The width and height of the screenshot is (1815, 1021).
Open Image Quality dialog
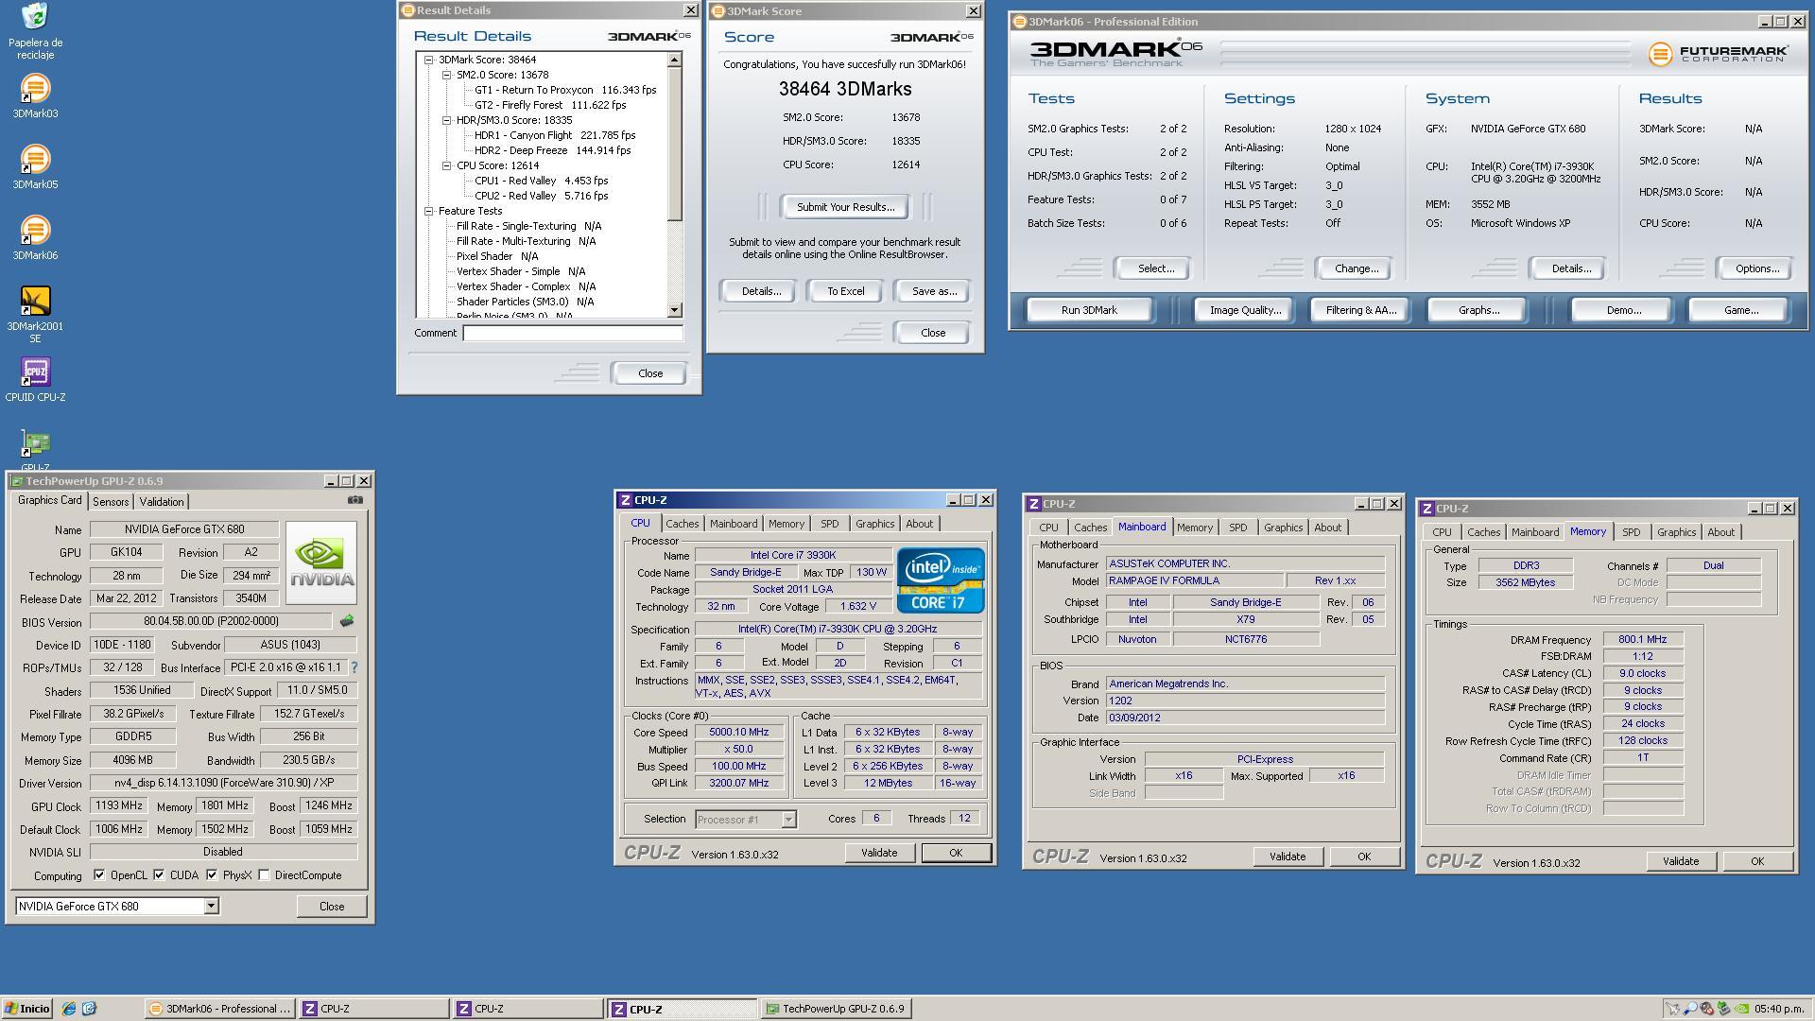click(x=1245, y=310)
